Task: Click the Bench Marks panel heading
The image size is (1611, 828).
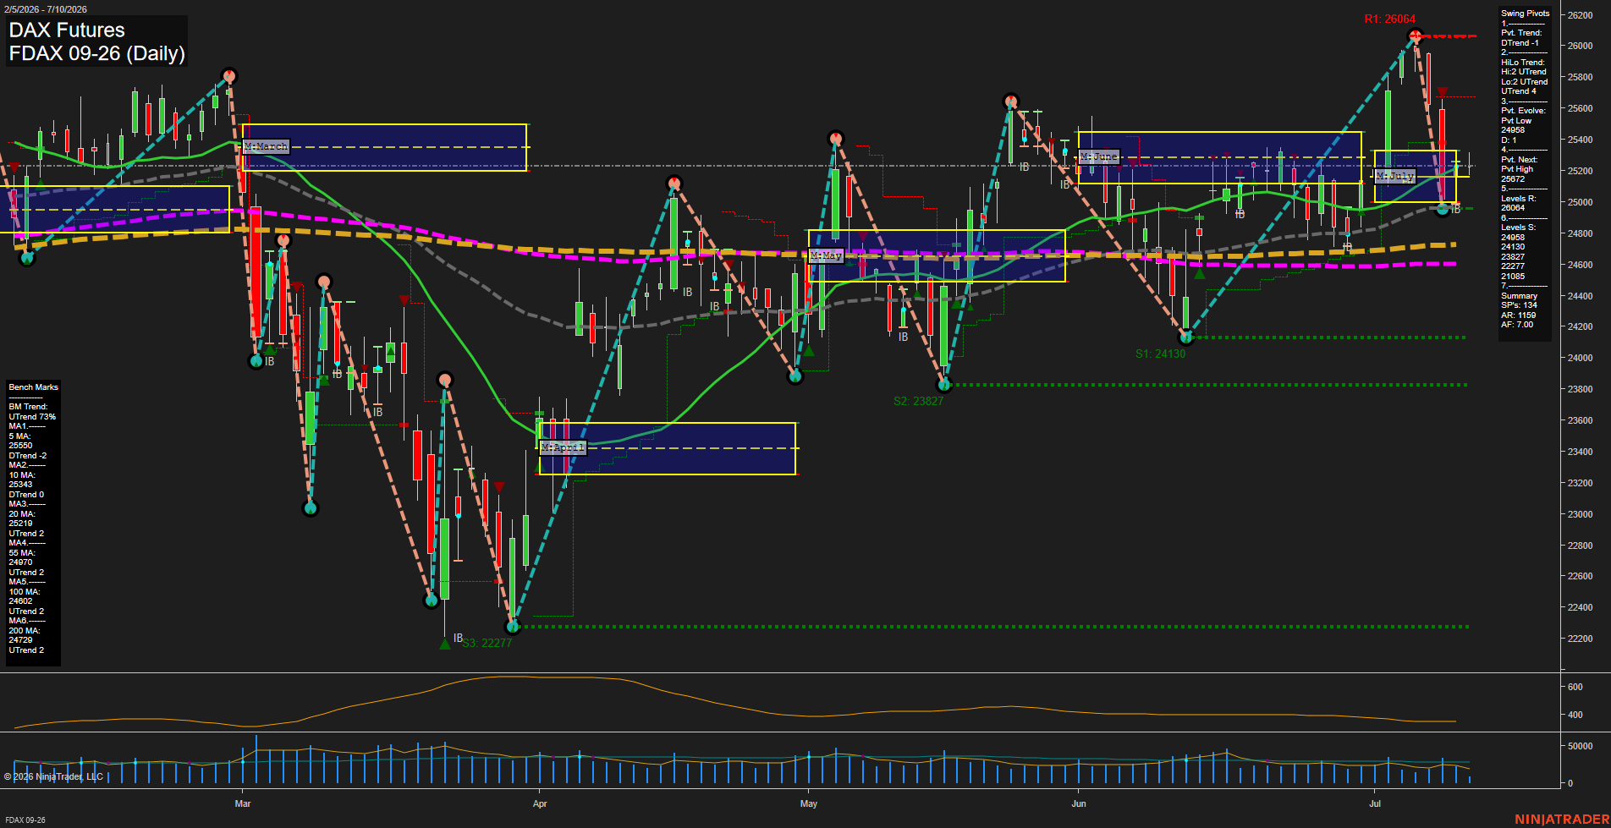Action: pyautogui.click(x=34, y=387)
